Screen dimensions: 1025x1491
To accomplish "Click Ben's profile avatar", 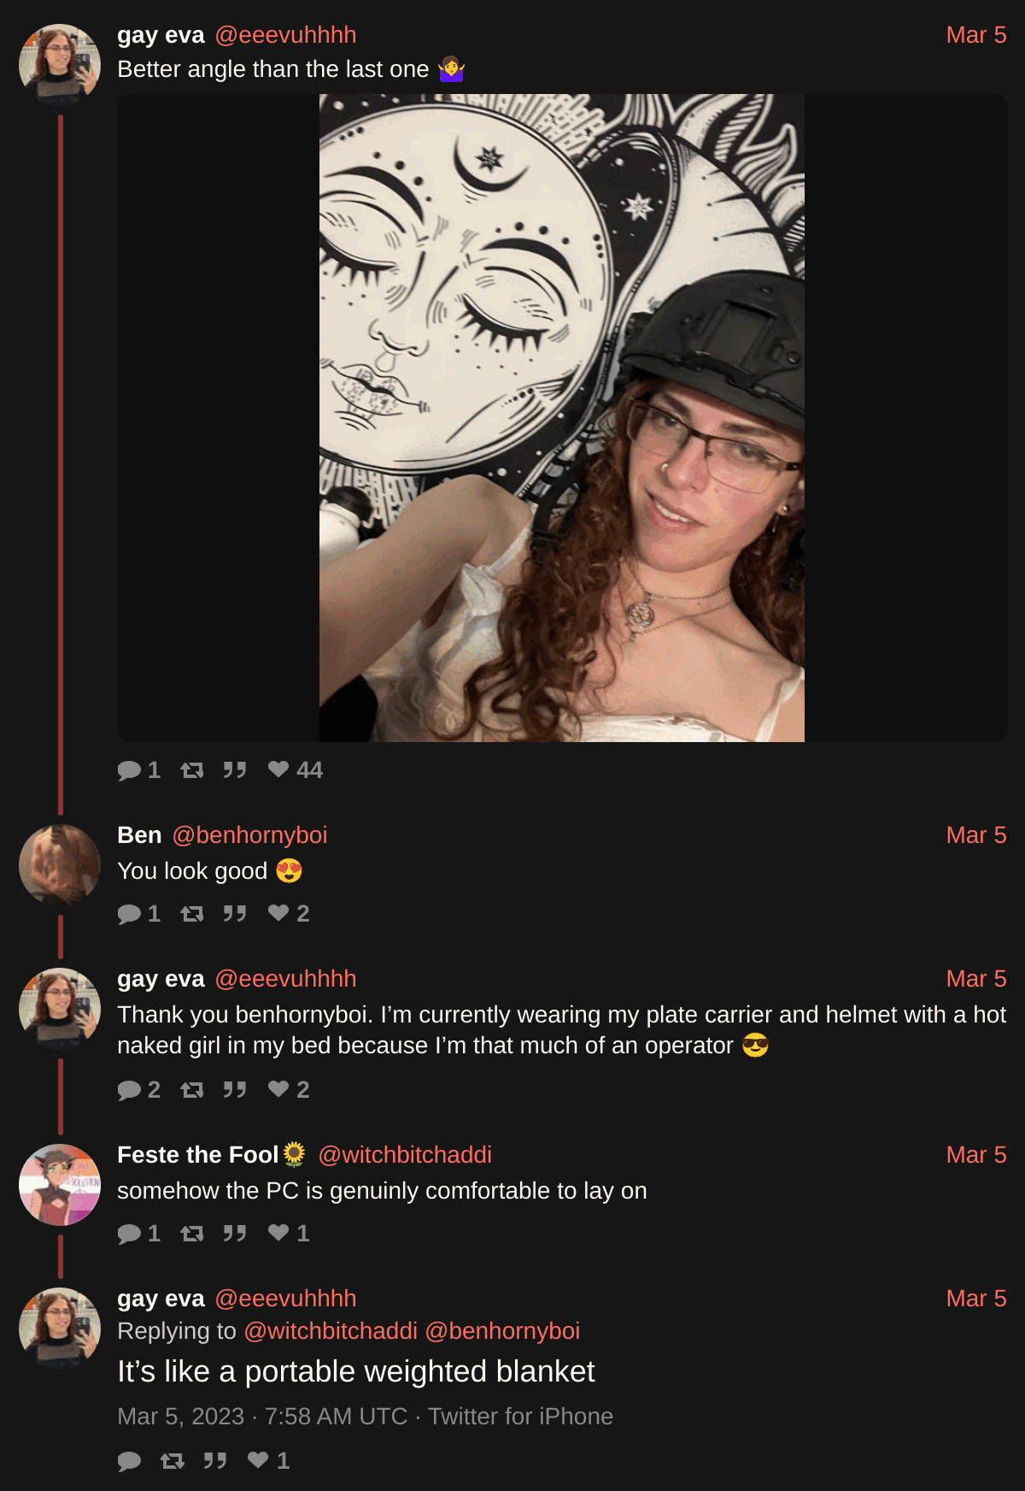I will (x=60, y=865).
